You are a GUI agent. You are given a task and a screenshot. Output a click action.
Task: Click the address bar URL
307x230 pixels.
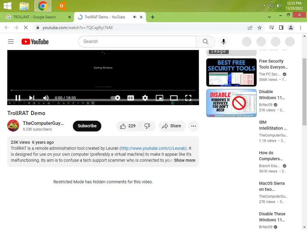point(78,28)
